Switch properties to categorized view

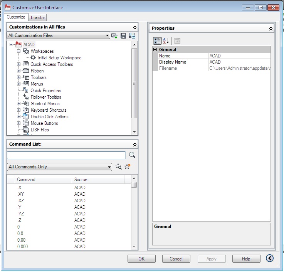coord(157,41)
